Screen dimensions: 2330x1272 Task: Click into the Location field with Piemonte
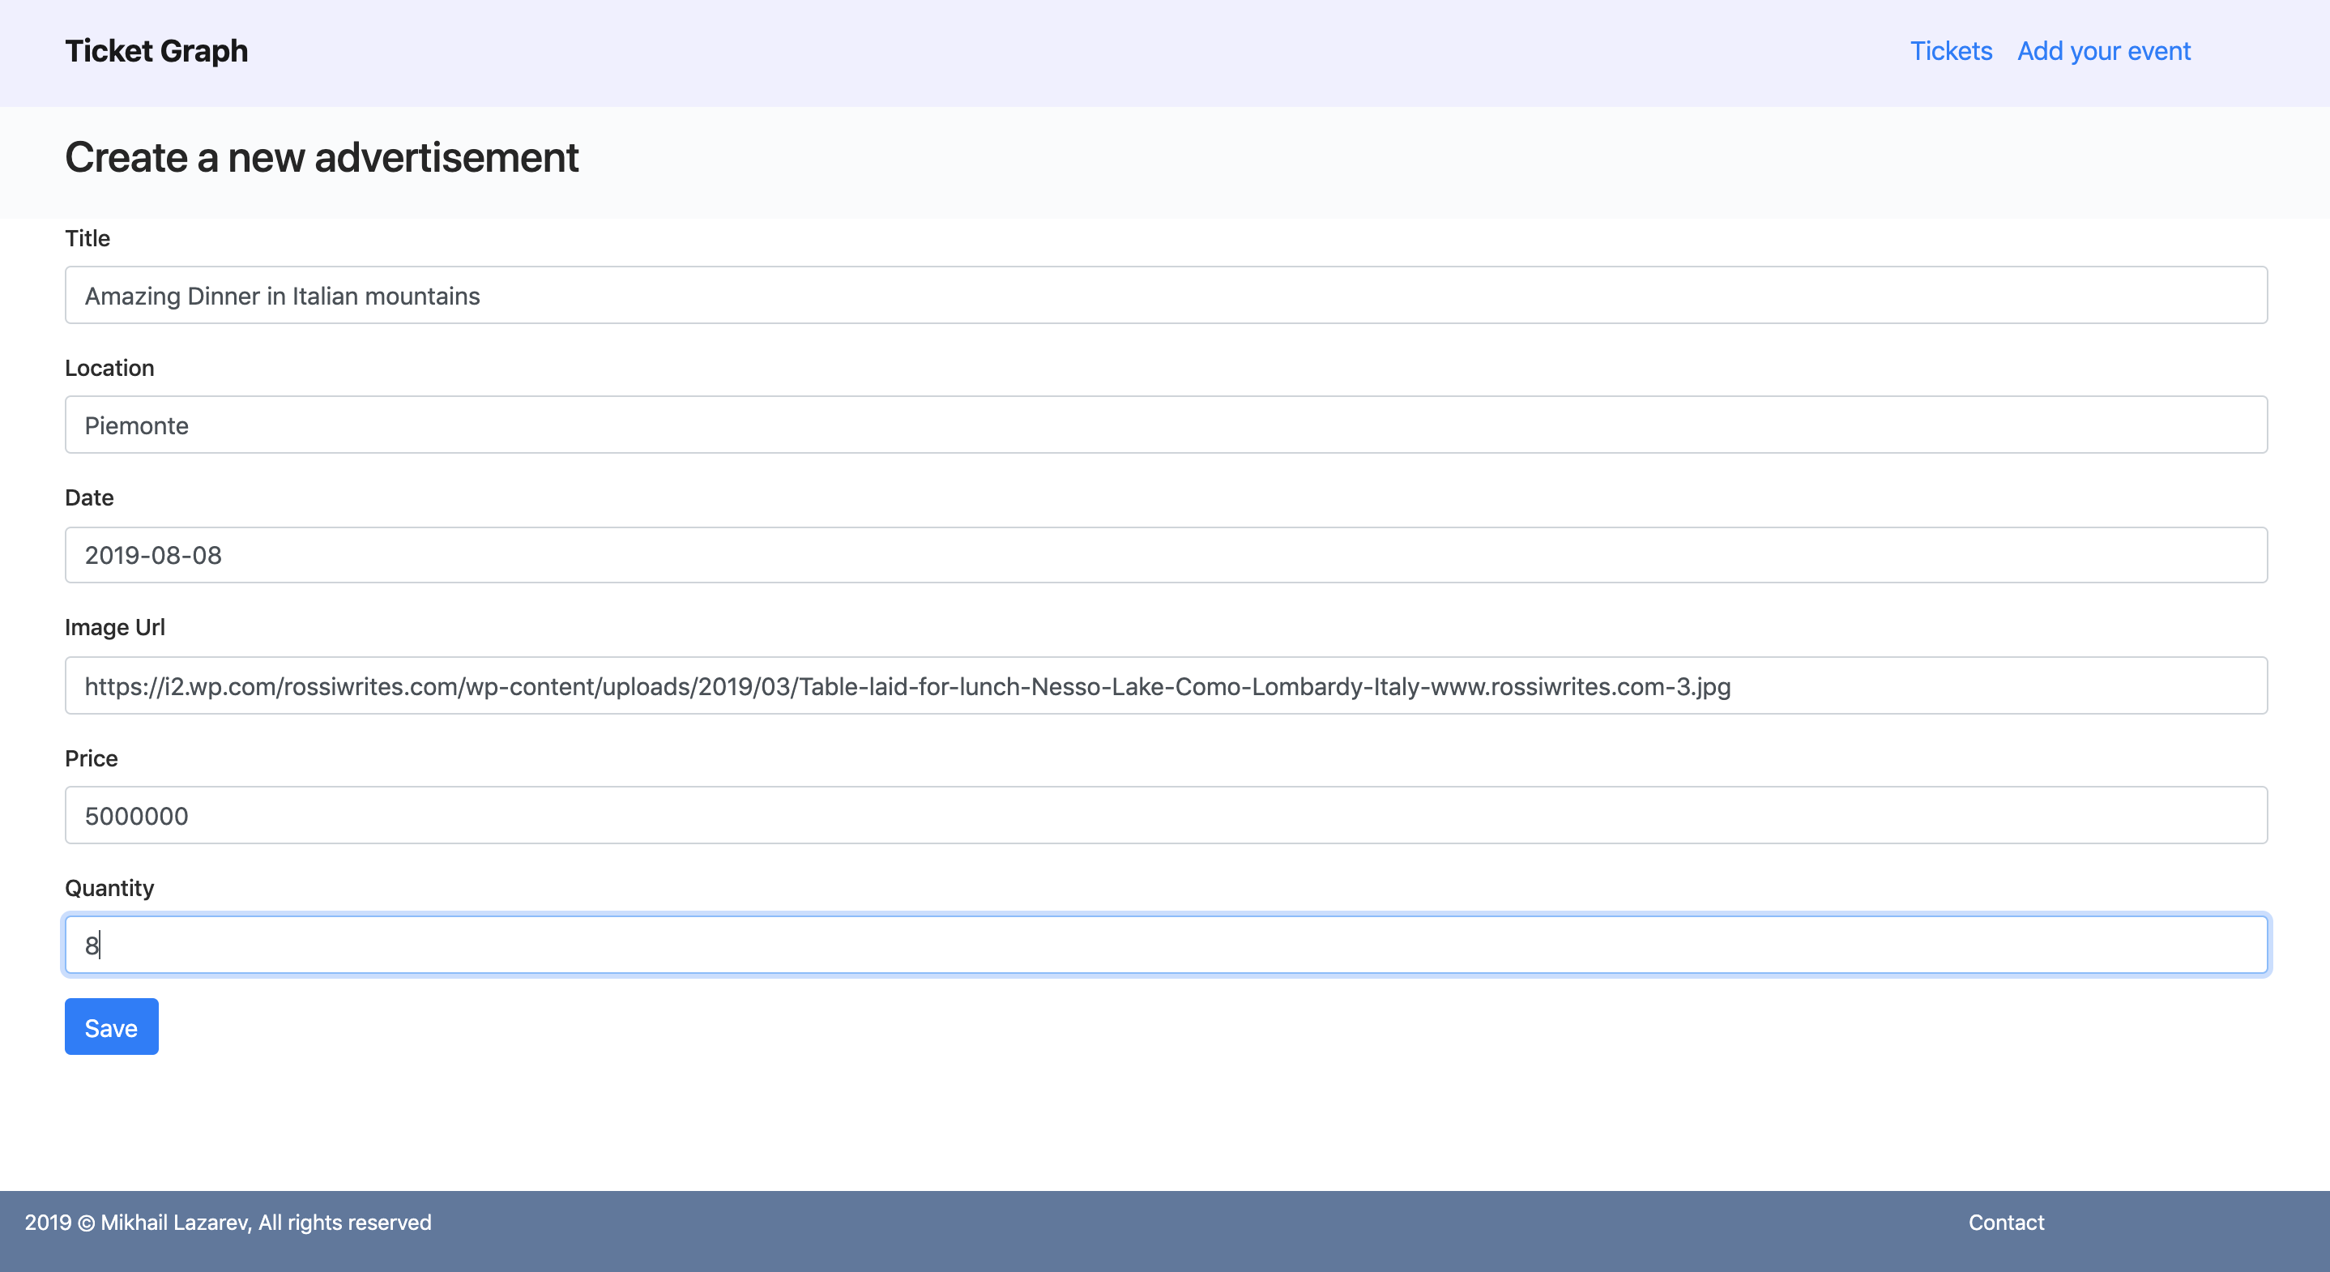coord(1165,425)
